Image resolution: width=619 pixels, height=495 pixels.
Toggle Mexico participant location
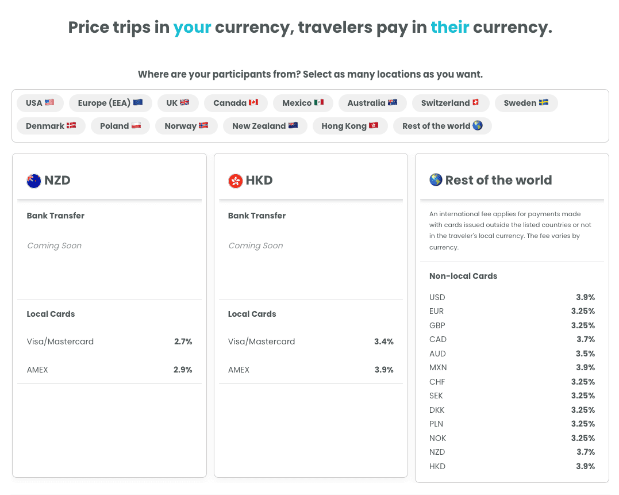[x=303, y=103]
